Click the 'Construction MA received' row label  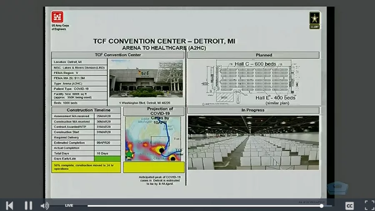73,122
